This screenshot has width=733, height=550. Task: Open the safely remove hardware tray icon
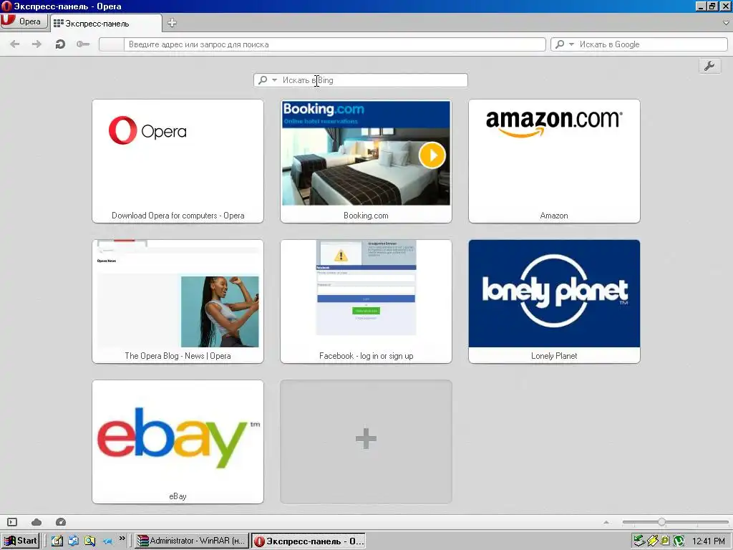coord(639,541)
